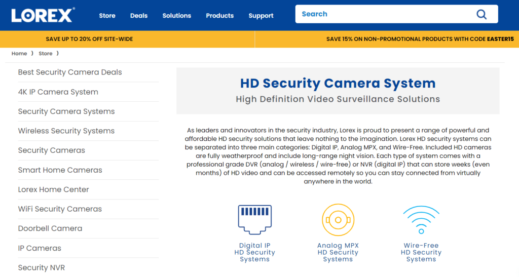Screen dimensions: 519x277
Task: Click the Home breadcrumb link
Action: [19, 54]
